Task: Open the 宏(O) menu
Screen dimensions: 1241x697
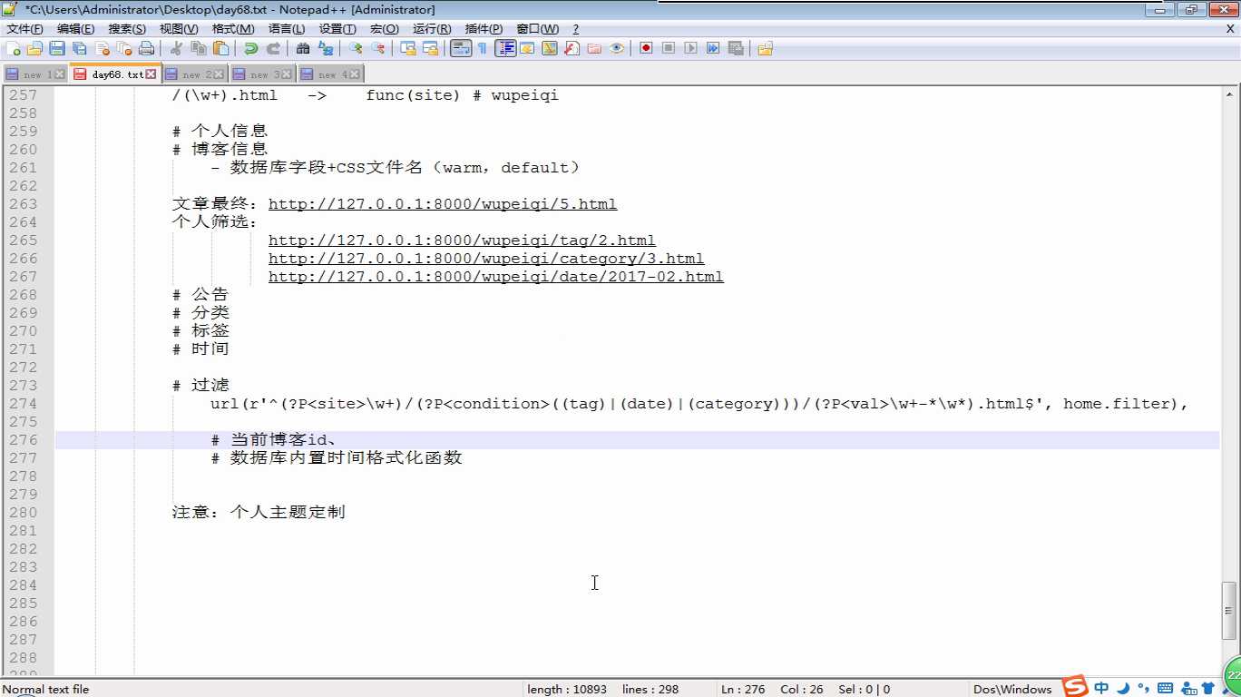Action: click(x=385, y=29)
